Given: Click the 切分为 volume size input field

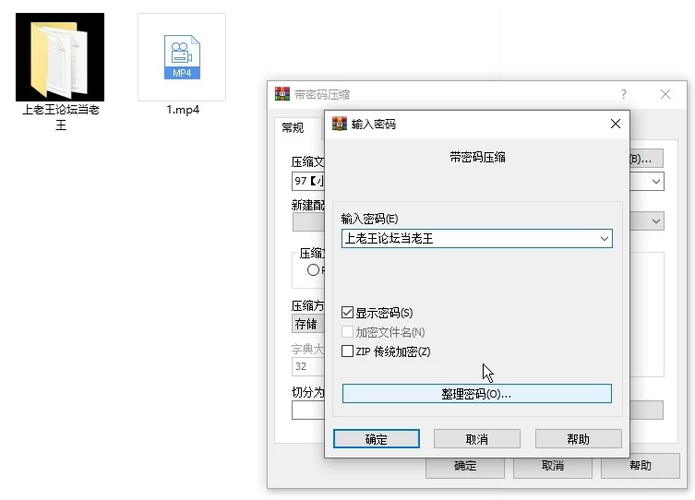Looking at the screenshot, I should click(x=308, y=411).
